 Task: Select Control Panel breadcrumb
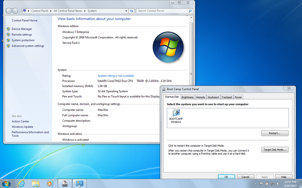click(x=40, y=11)
